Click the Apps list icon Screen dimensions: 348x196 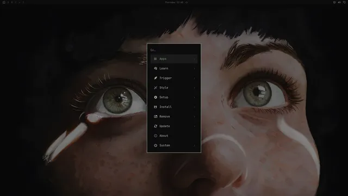pos(156,59)
